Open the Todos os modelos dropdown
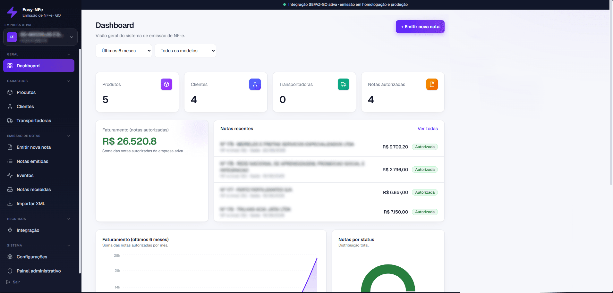 (x=185, y=51)
